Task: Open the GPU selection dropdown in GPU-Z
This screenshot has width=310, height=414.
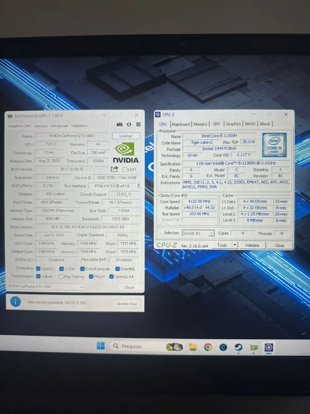Action: point(46,287)
